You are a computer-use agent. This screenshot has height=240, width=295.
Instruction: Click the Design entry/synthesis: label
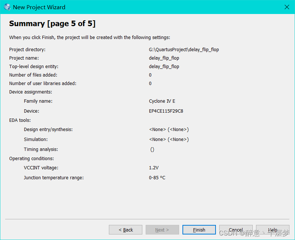(x=48, y=130)
